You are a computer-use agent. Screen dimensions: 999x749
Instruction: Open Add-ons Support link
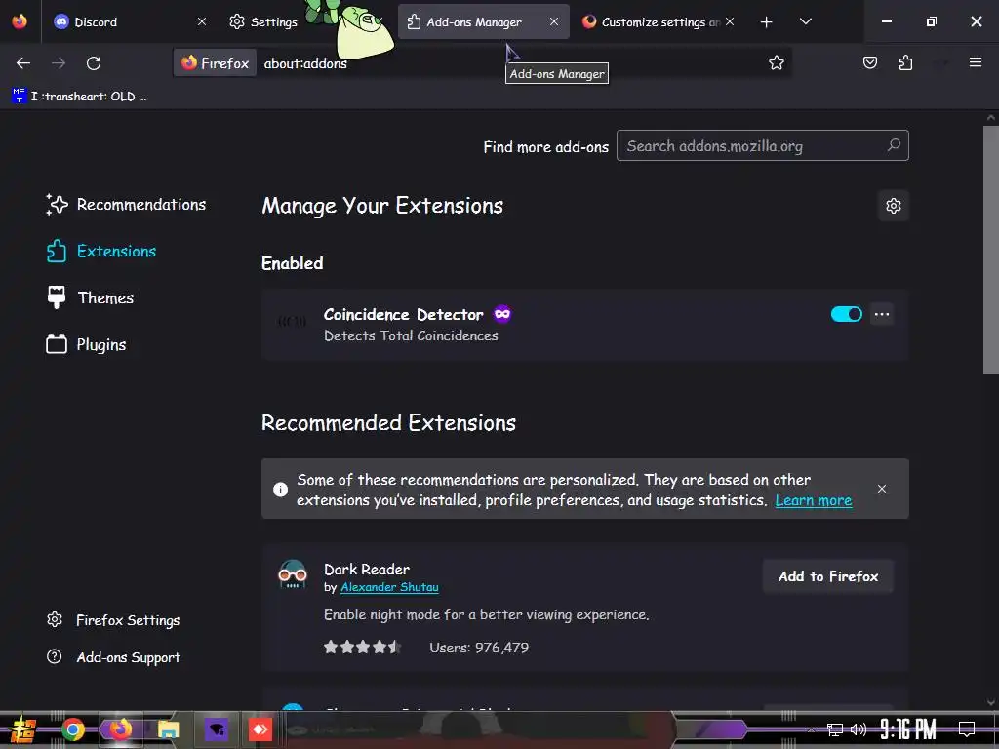[x=113, y=656]
